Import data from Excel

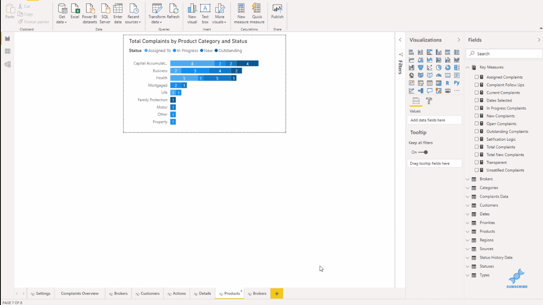tap(75, 12)
